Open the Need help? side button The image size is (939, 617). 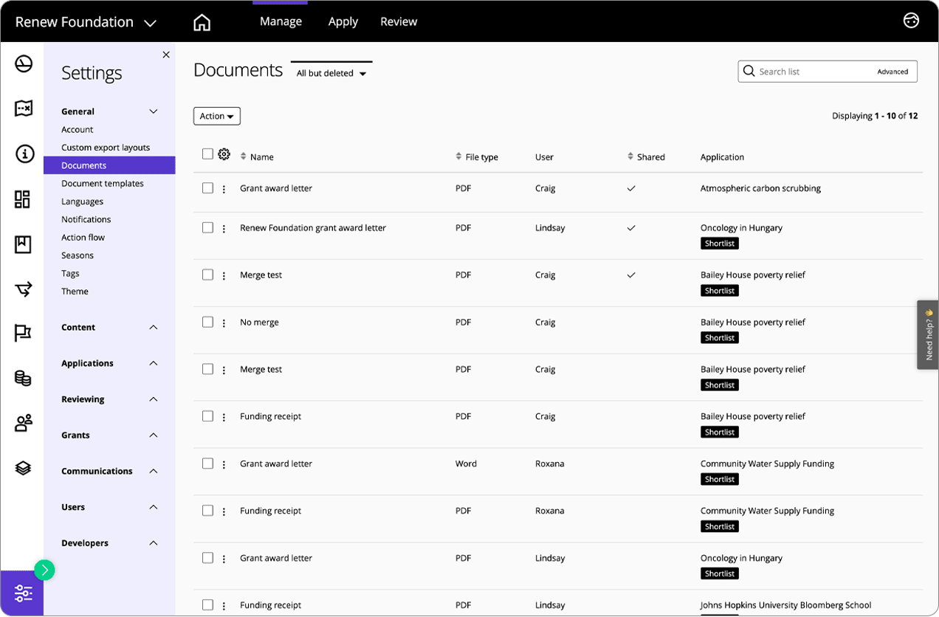point(928,334)
